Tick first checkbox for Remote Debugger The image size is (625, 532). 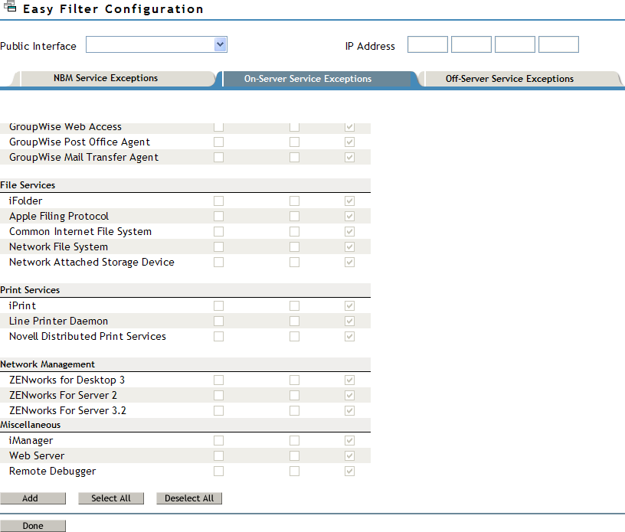[218, 471]
